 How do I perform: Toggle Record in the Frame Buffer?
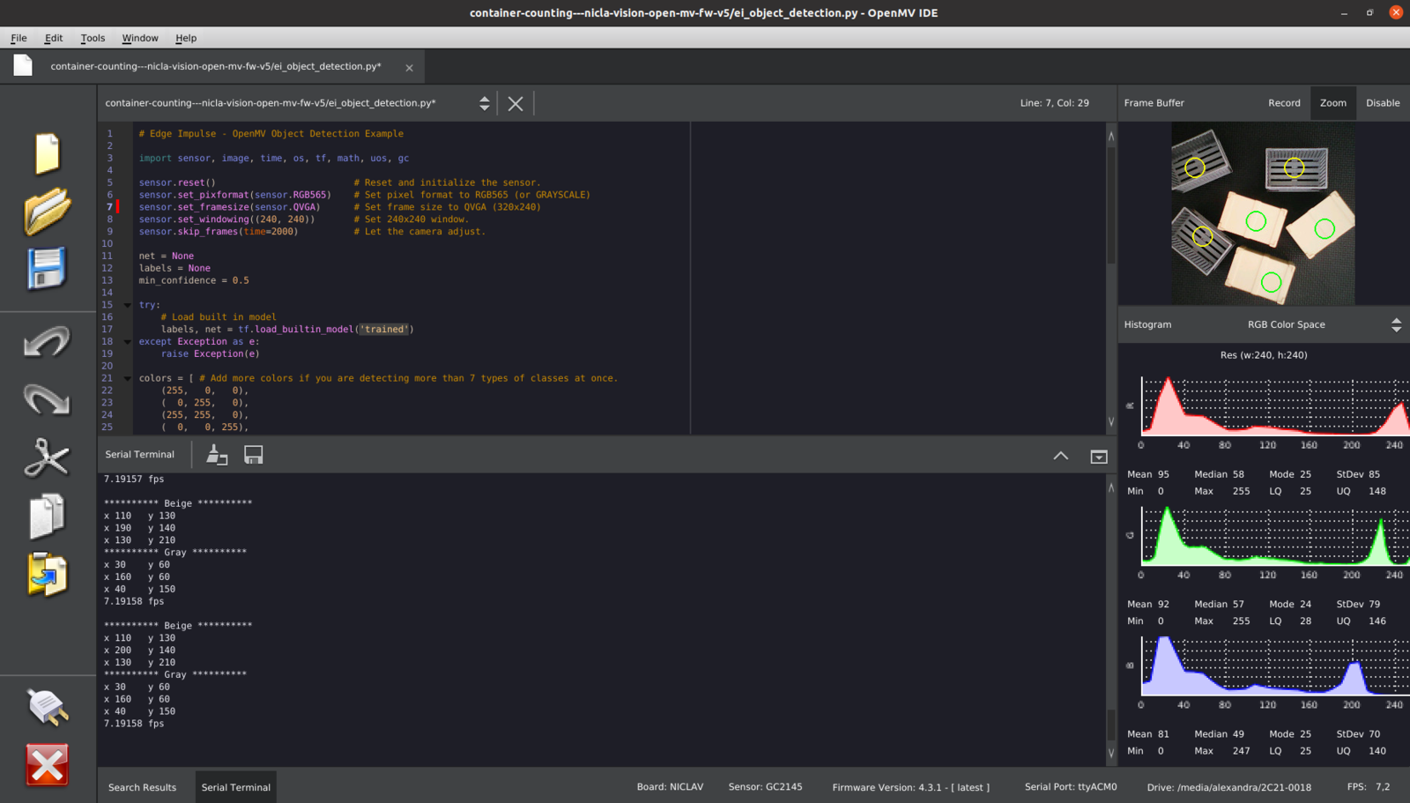pyautogui.click(x=1283, y=103)
